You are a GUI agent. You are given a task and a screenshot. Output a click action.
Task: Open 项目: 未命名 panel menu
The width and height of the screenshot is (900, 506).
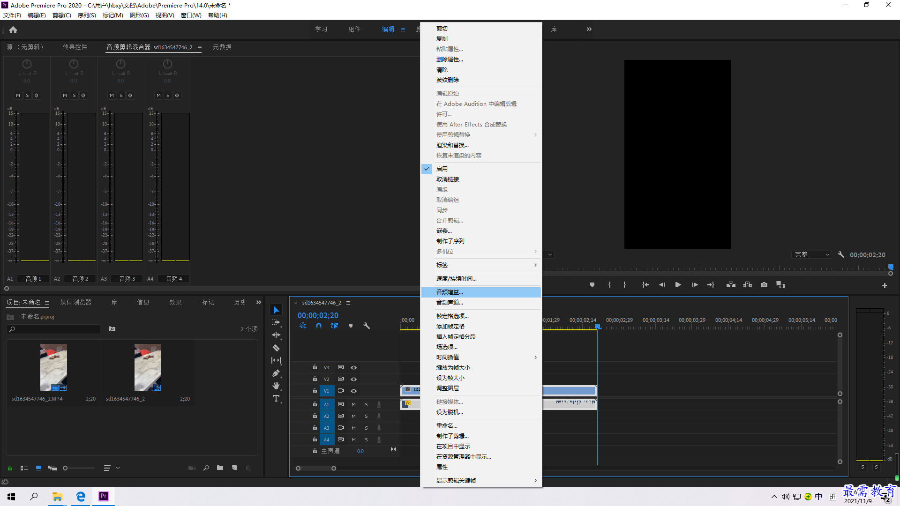point(47,303)
